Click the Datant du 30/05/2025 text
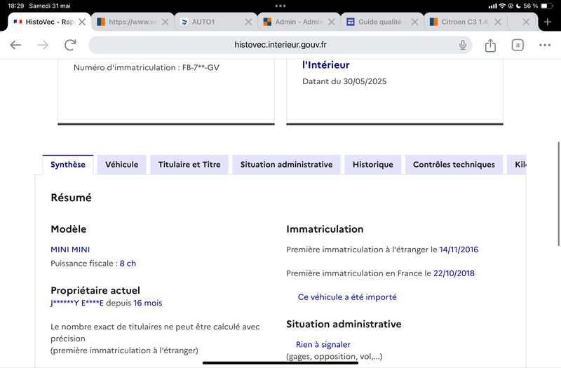Image resolution: width=561 pixels, height=368 pixels. click(344, 81)
